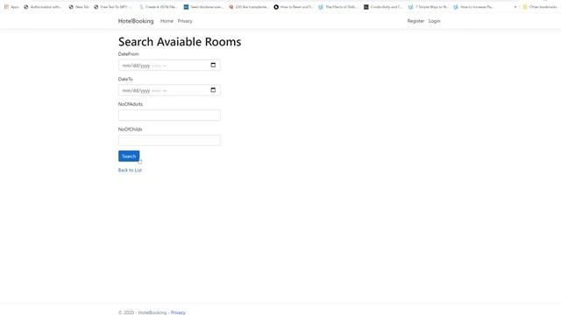The height and width of the screenshot is (315, 561).
Task: Open the Register page link
Action: point(415,21)
